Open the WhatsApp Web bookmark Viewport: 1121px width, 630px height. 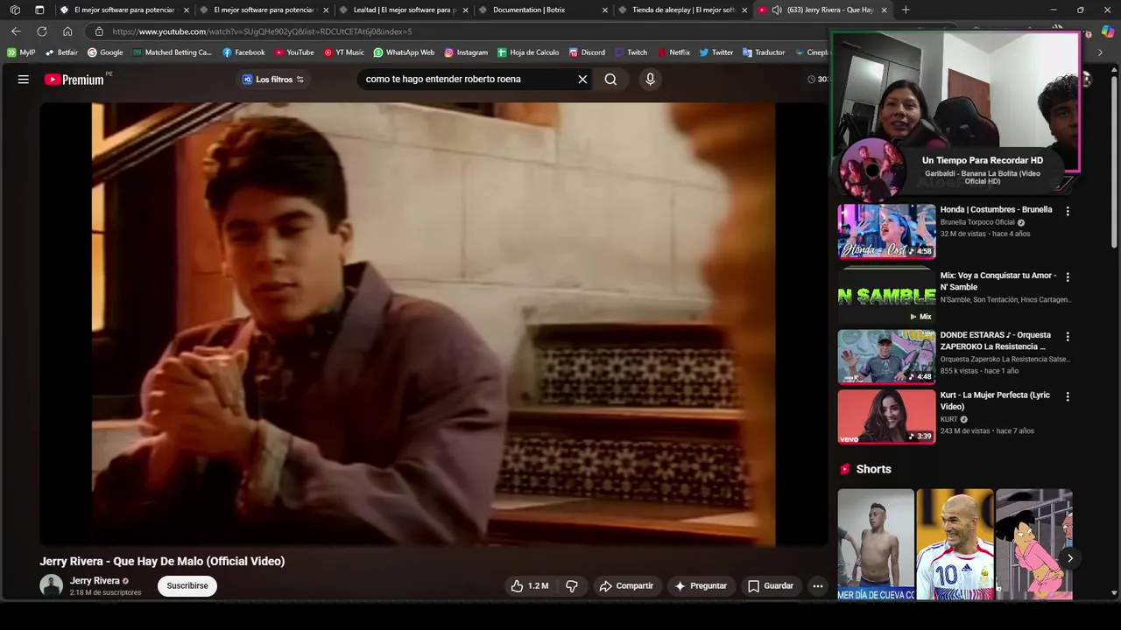click(404, 52)
